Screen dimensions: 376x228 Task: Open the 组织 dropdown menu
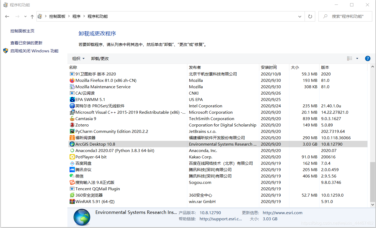pyautogui.click(x=78, y=58)
